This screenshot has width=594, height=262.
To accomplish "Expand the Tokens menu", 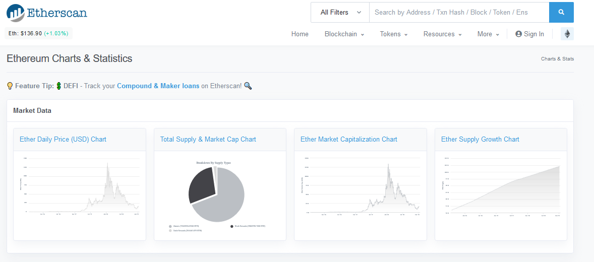I will click(x=394, y=34).
